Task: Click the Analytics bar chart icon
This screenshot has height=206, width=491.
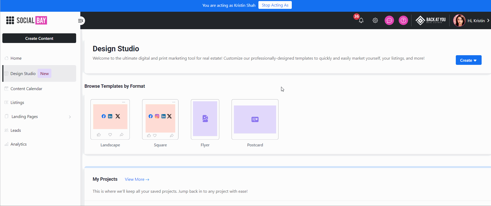Action: pyautogui.click(x=7, y=144)
